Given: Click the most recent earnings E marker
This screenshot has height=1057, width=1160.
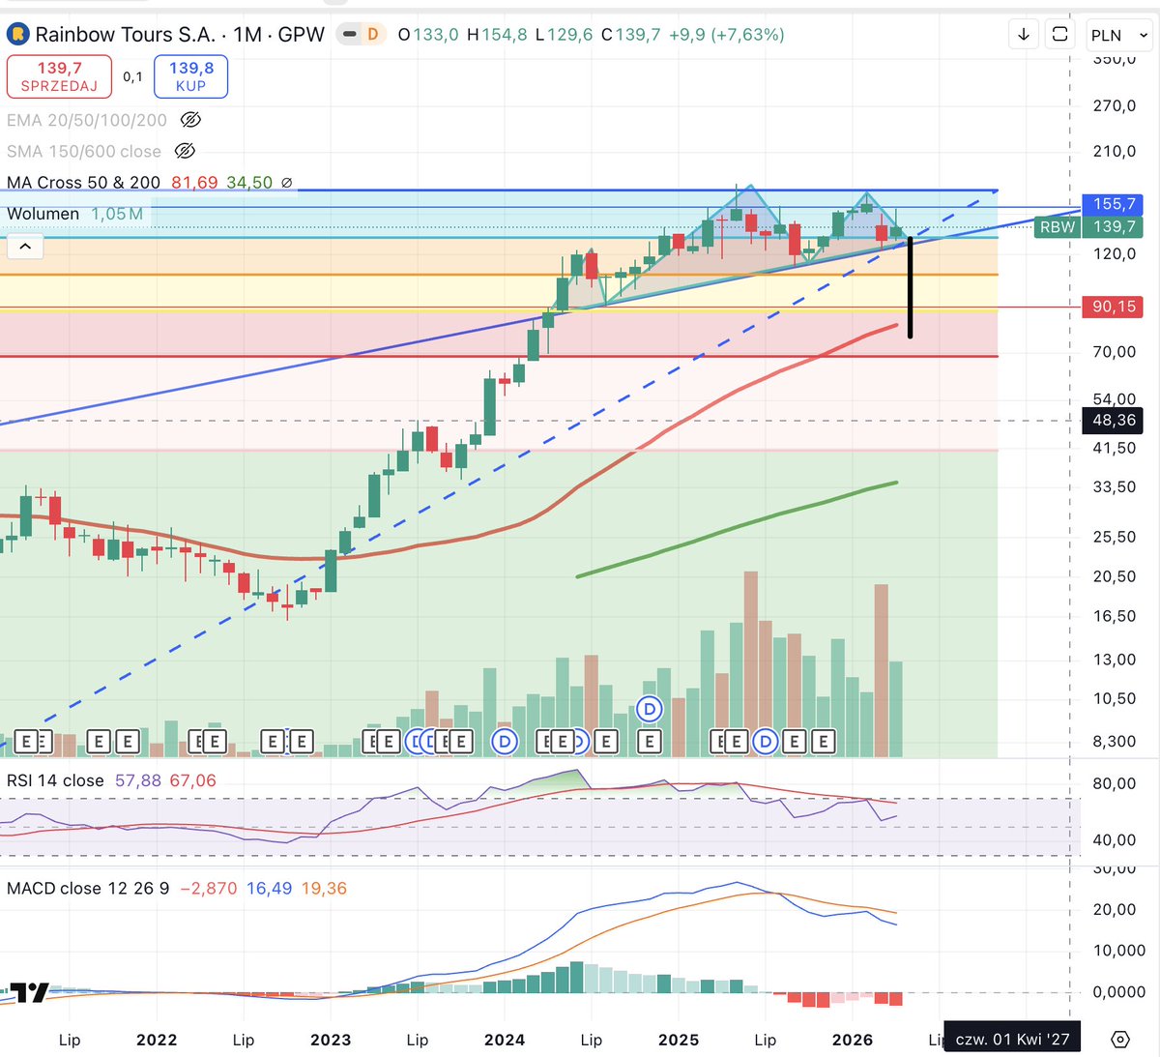Looking at the screenshot, I should (823, 742).
